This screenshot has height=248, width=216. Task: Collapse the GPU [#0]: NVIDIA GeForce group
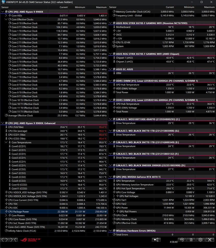(x=110, y=177)
